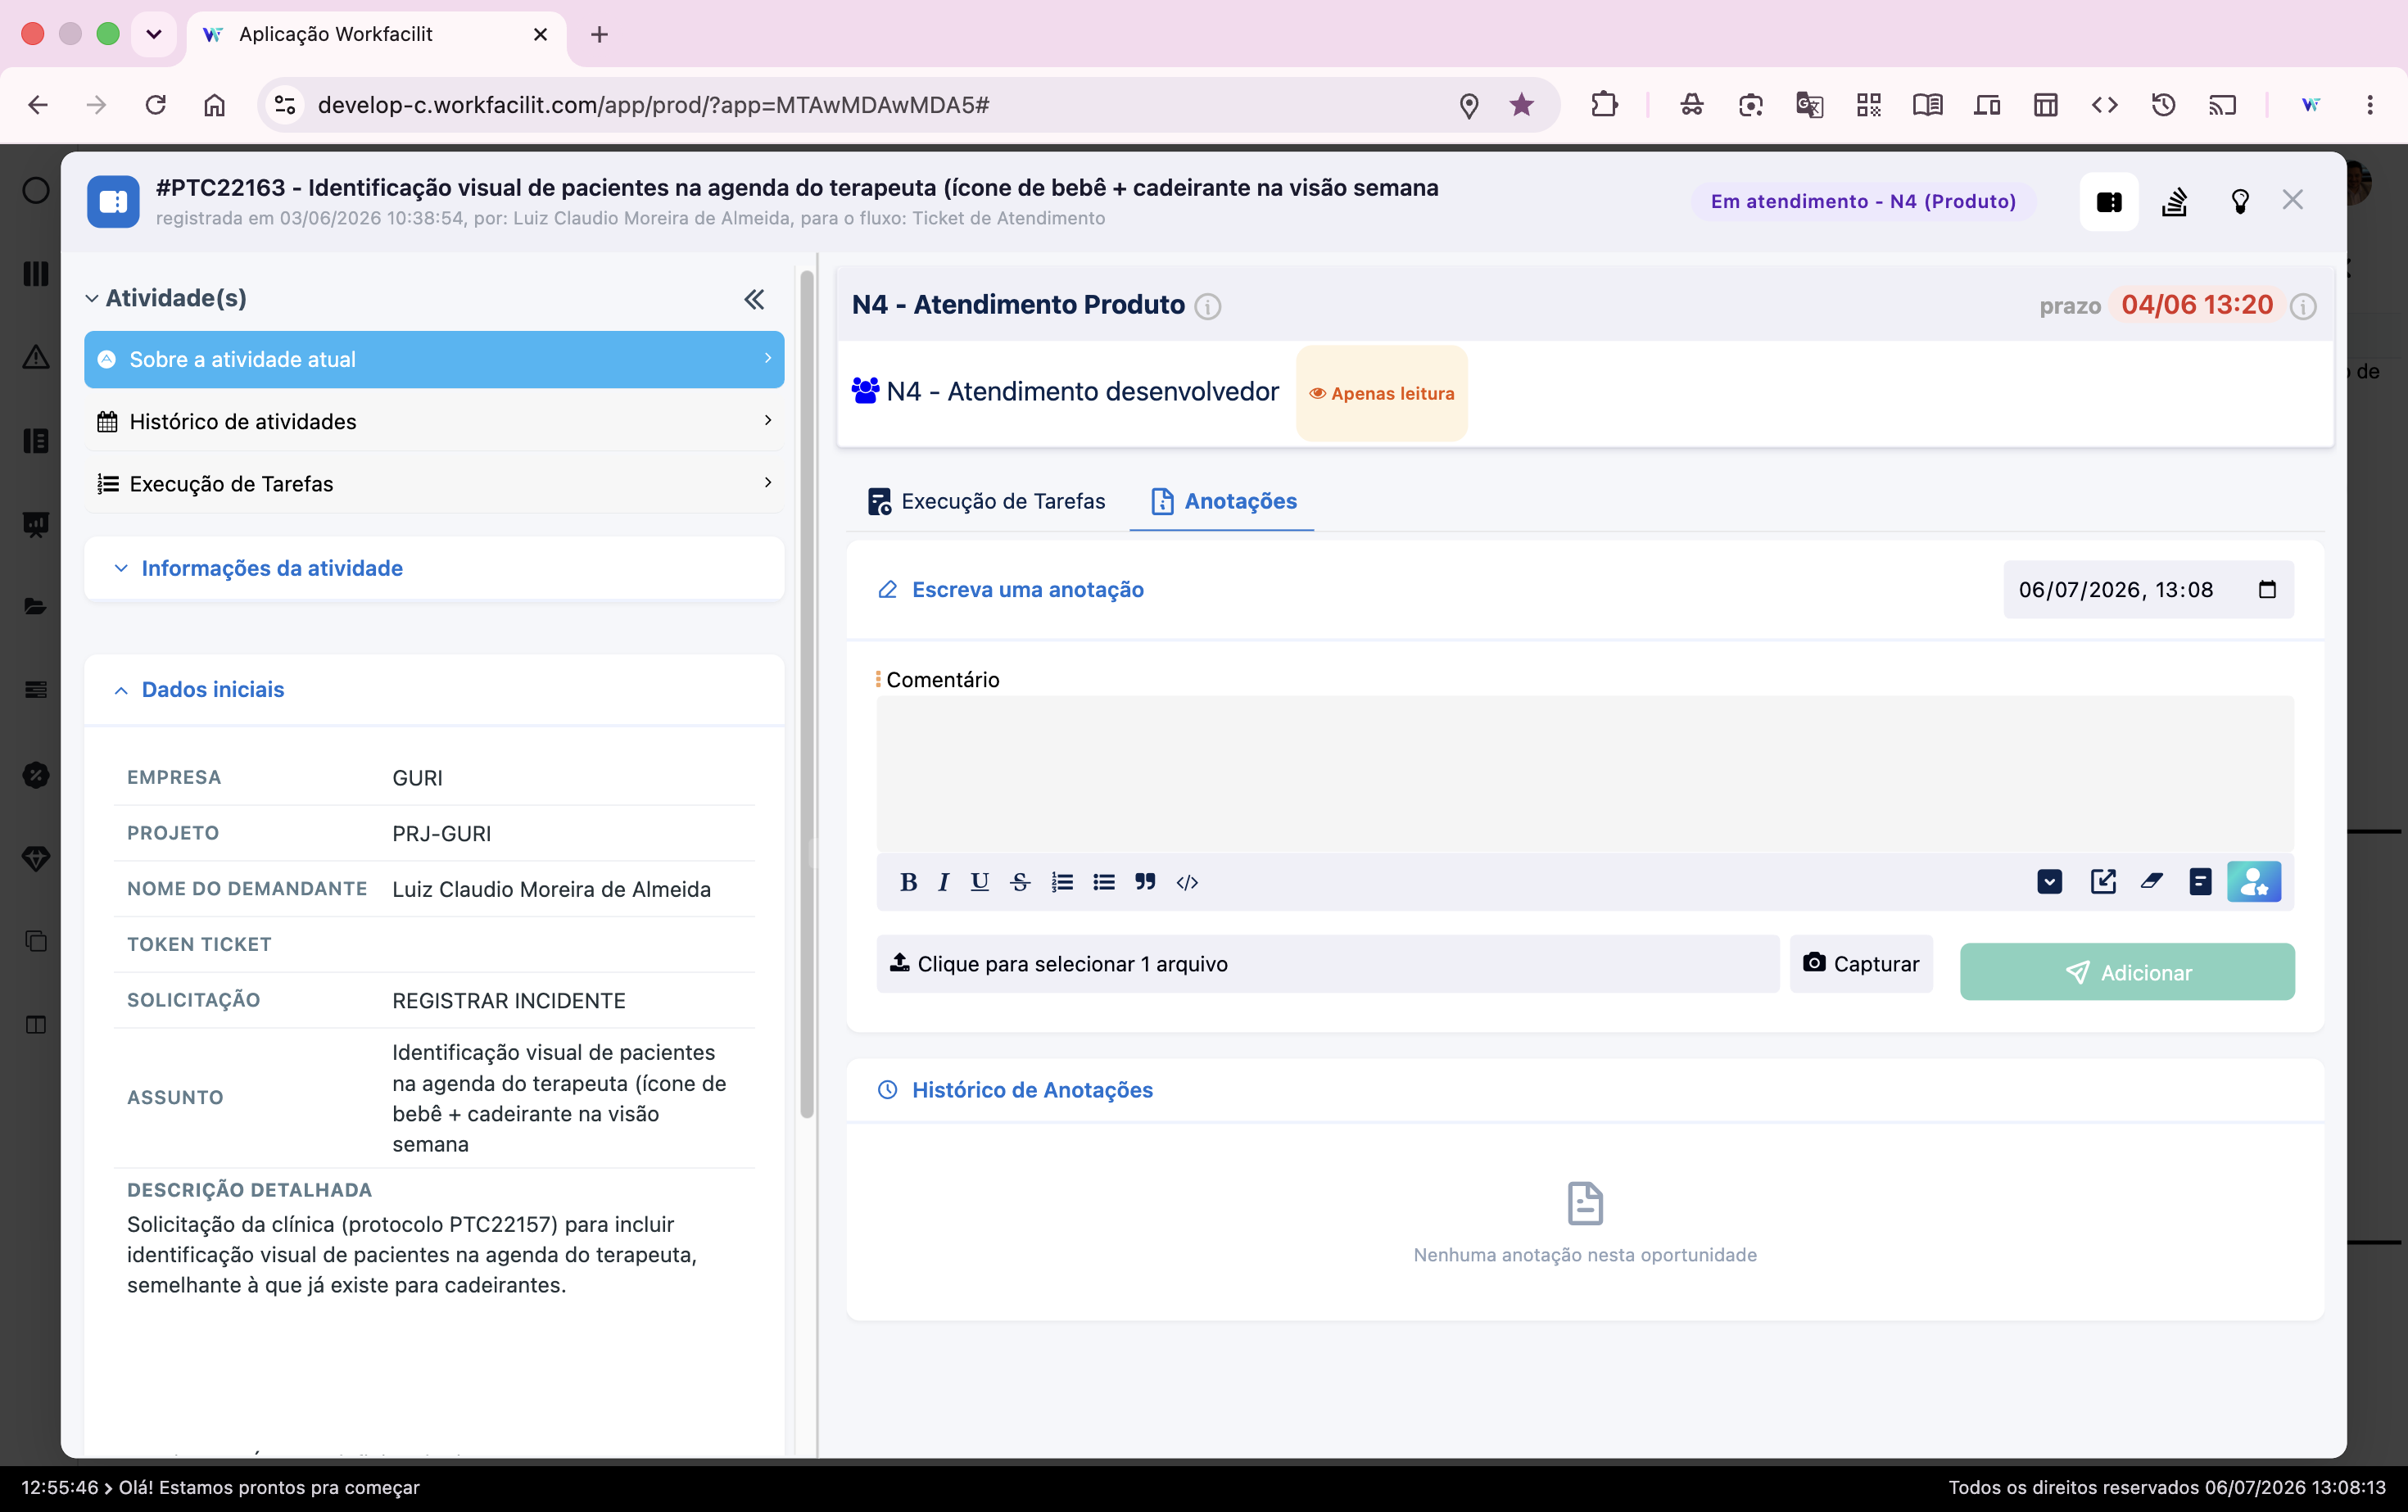Click info icon next to prazo date

click(2303, 306)
